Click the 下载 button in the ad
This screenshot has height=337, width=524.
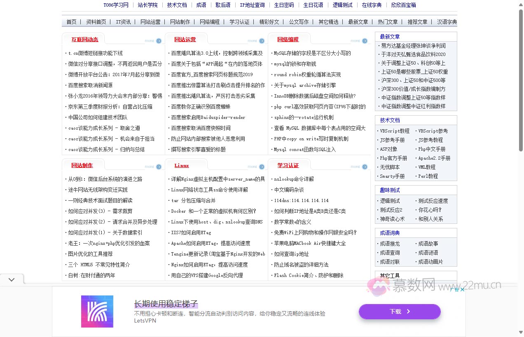[x=399, y=311]
